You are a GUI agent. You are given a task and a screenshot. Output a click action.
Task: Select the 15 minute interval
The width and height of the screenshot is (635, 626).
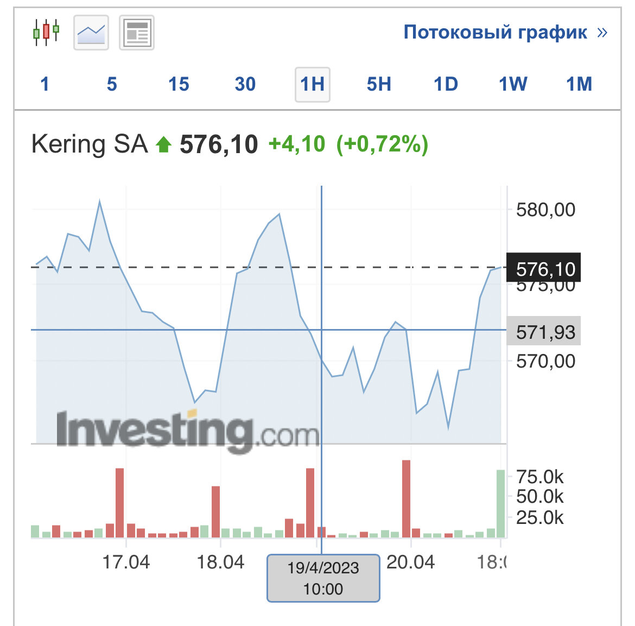coord(179,84)
